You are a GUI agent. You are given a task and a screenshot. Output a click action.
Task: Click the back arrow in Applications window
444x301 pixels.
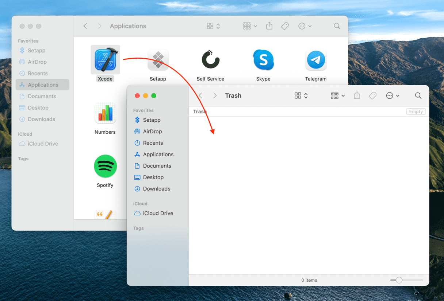click(x=85, y=26)
